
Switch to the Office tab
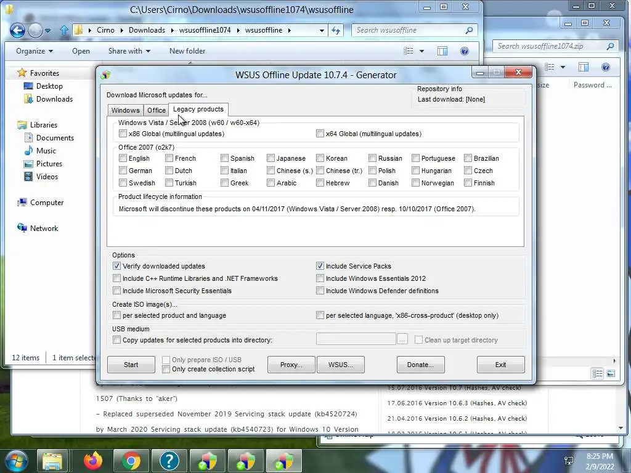coord(156,110)
